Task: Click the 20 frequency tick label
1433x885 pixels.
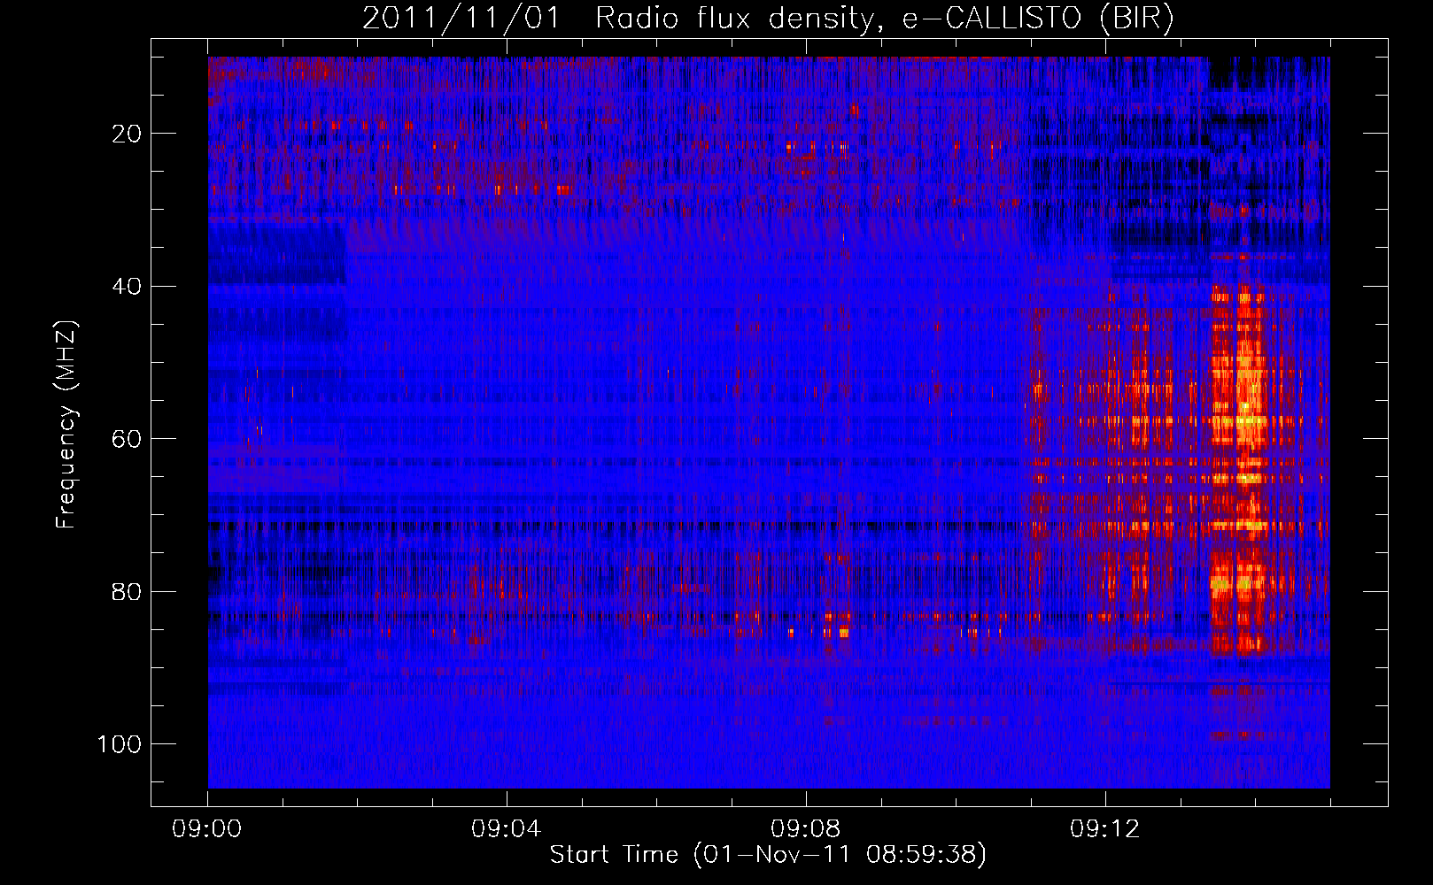Action: tap(127, 134)
